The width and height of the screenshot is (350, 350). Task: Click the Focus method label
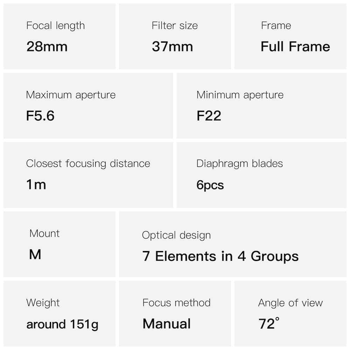pos(176,303)
